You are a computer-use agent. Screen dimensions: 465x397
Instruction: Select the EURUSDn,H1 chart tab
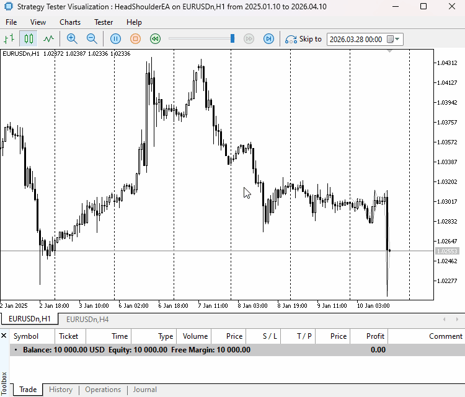pos(30,319)
